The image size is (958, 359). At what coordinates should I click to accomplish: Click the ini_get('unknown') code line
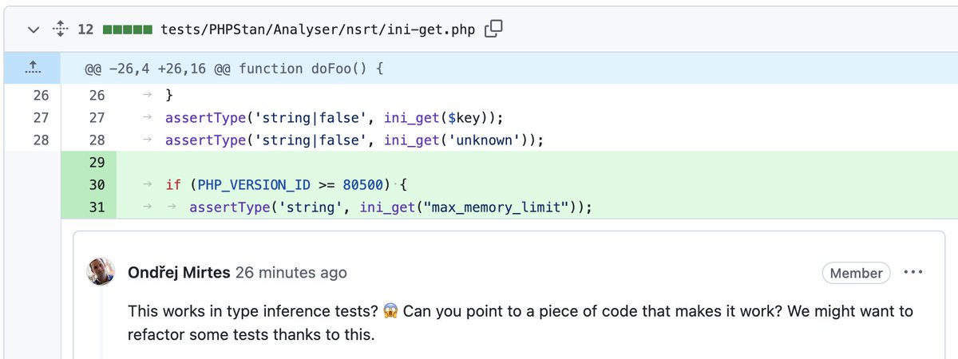pyautogui.click(x=354, y=140)
